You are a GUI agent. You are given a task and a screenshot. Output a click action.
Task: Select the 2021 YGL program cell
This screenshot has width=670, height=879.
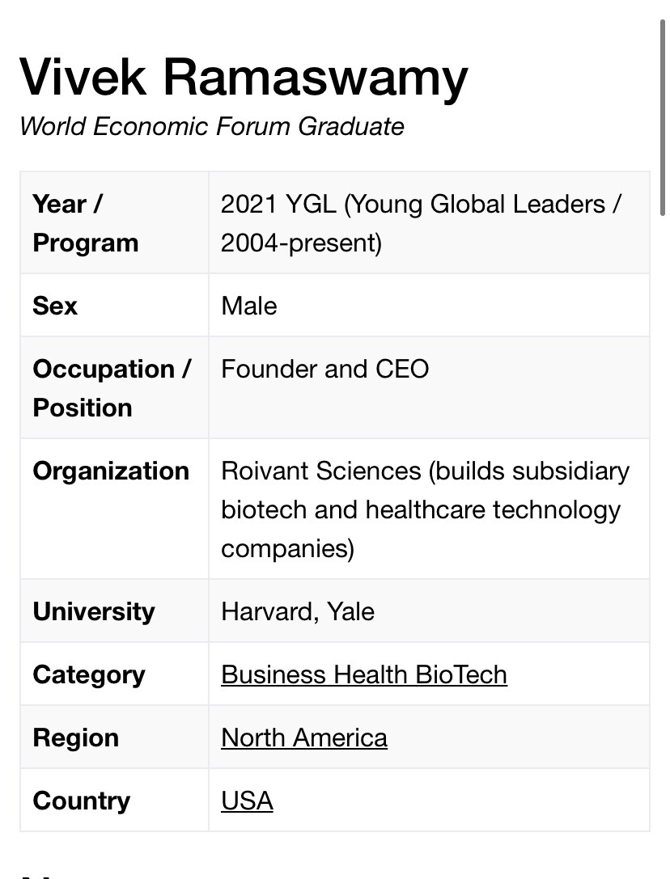(430, 223)
